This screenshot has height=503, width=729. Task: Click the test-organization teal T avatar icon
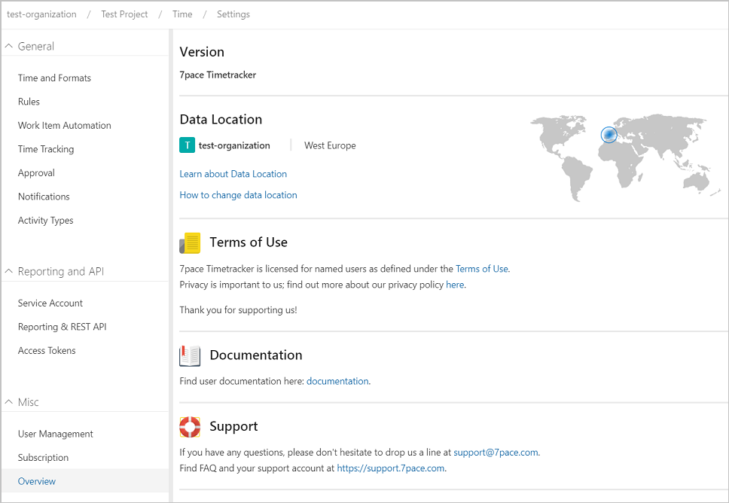(188, 145)
